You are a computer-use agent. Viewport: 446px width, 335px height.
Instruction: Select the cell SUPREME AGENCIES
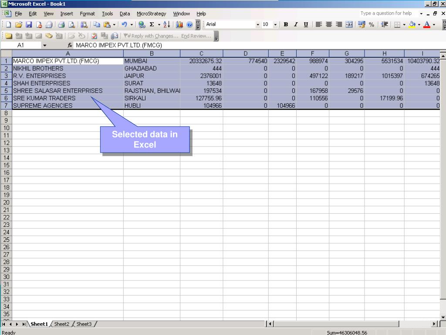(68, 106)
